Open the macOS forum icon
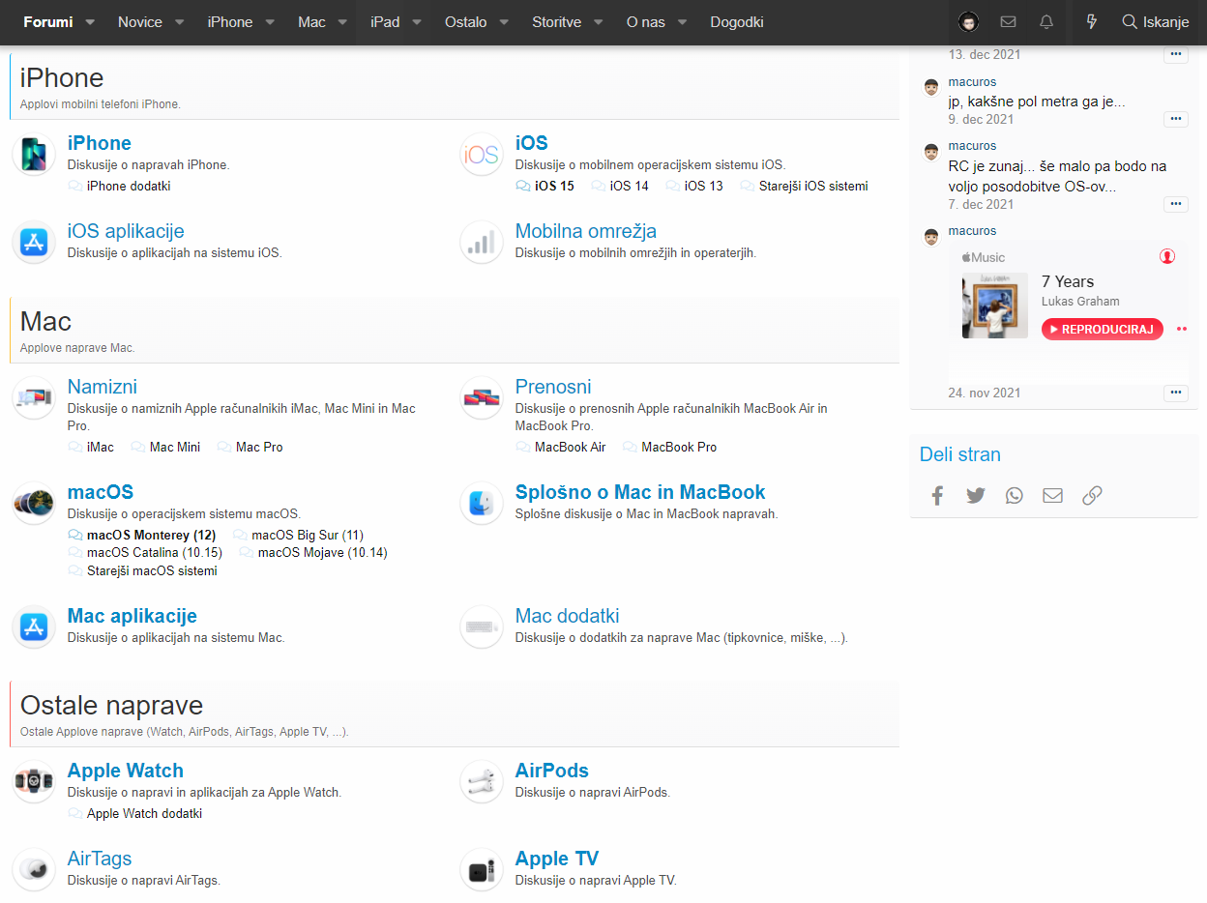 [34, 503]
